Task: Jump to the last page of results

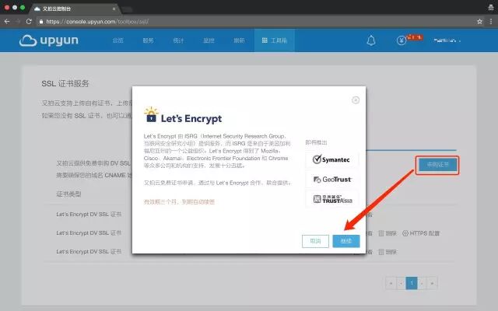Action: pyautogui.click(x=432, y=283)
